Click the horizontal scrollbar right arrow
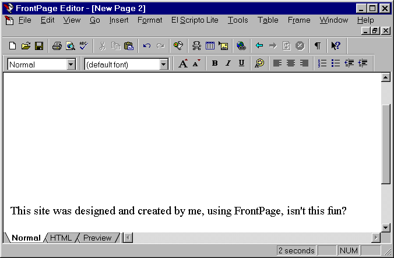Screen dimensions: 394x258 coord(376,238)
